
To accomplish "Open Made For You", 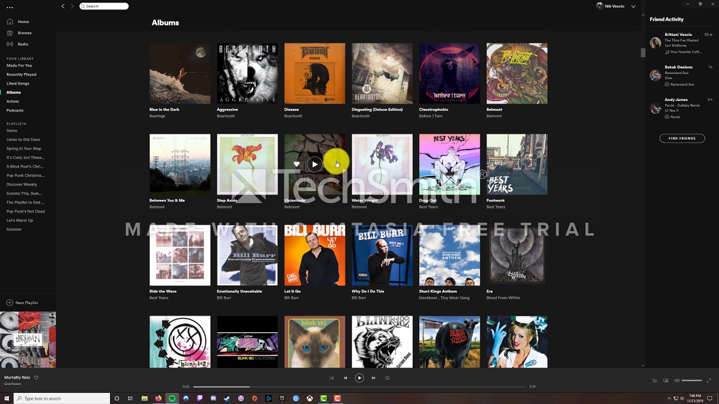I will [x=19, y=66].
